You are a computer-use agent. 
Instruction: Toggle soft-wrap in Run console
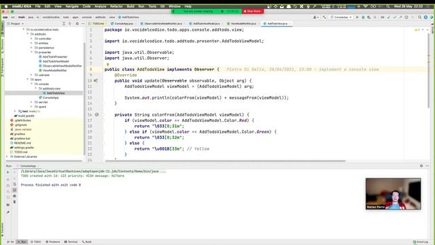(14, 184)
